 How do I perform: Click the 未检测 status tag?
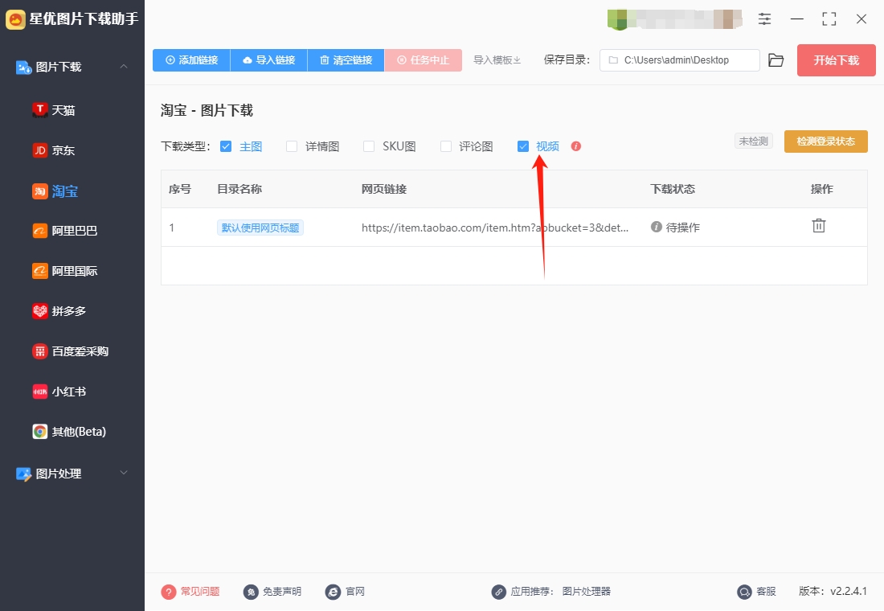pyautogui.click(x=753, y=141)
